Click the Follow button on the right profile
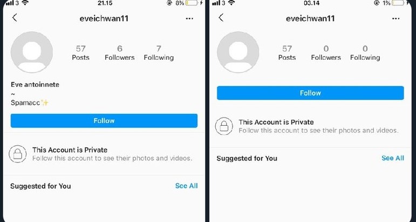This screenshot has height=222, width=416. click(310, 93)
